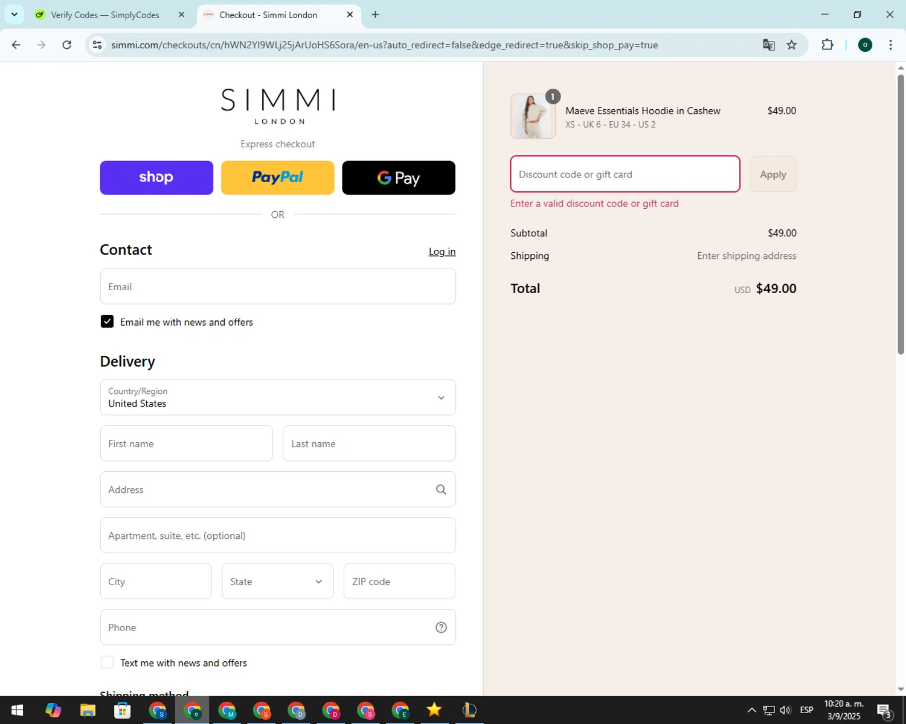906x724 pixels.
Task: Focus the Last name field
Action: click(369, 443)
